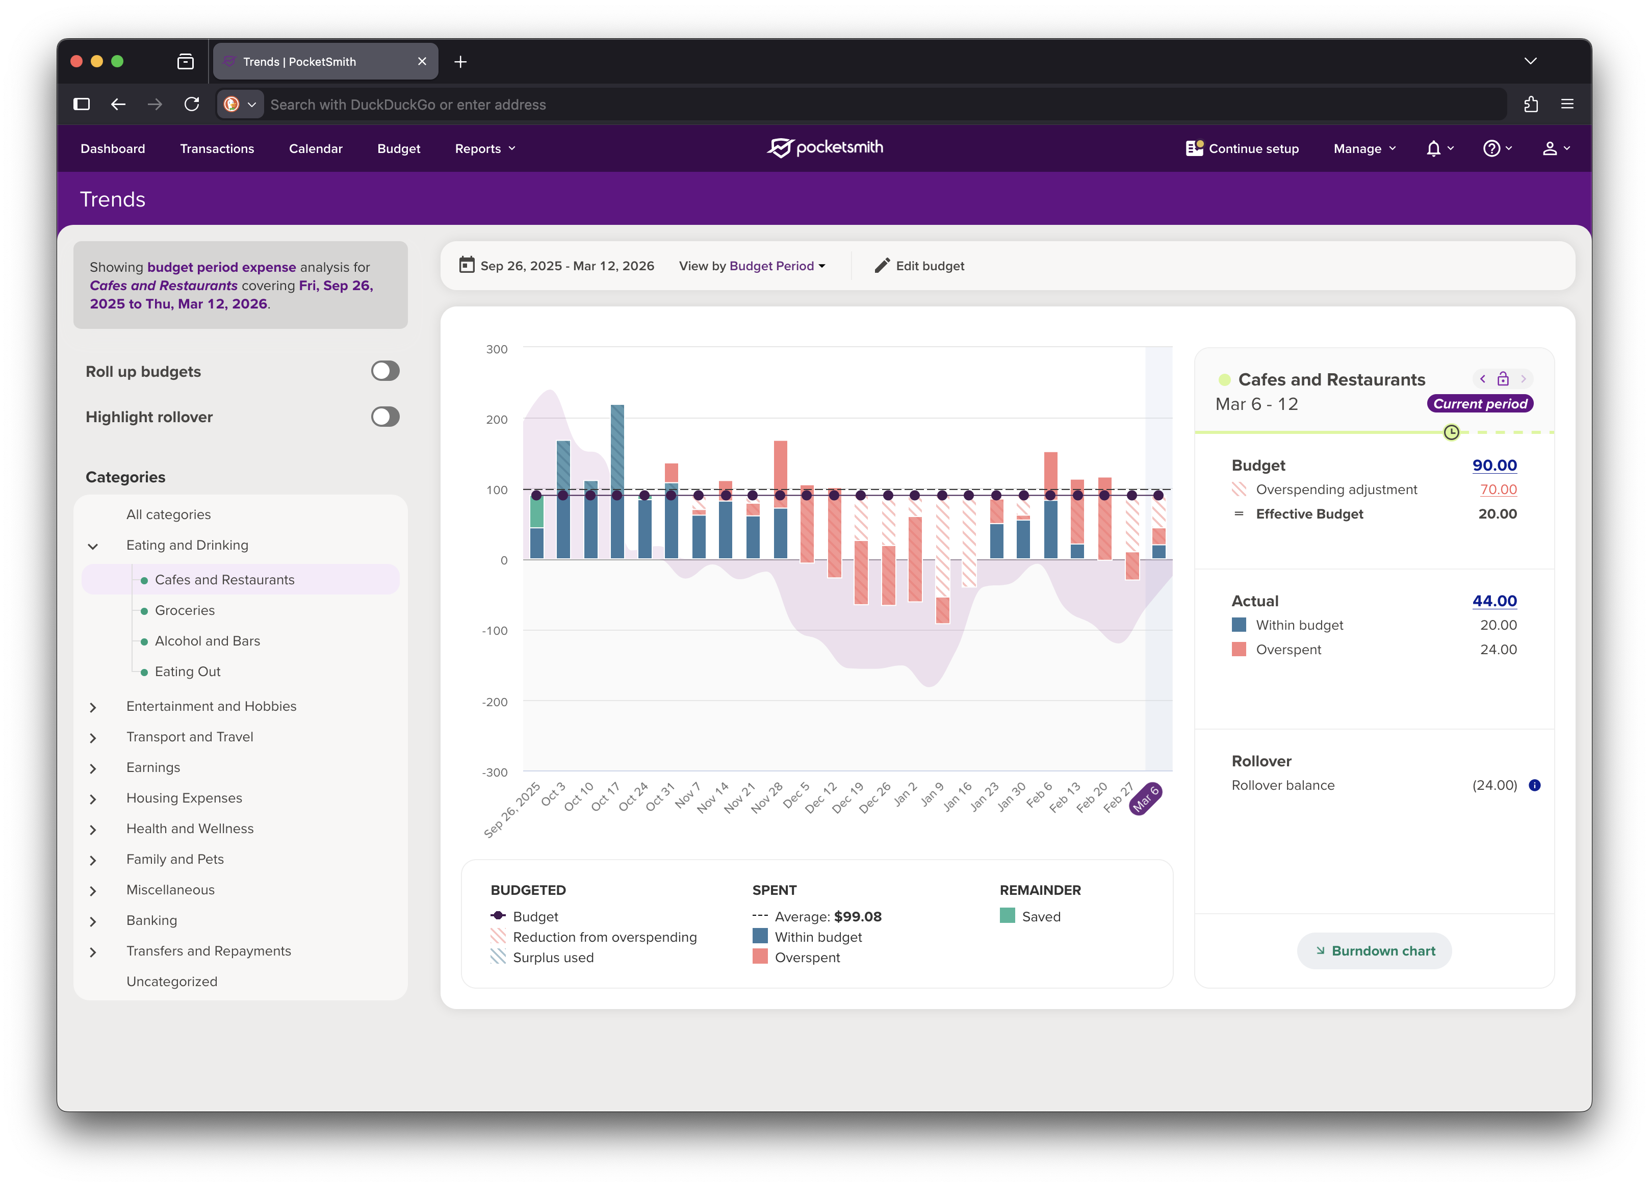
Task: Open the user account icon menu
Action: [x=1550, y=148]
